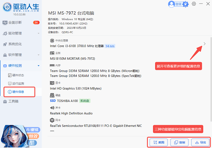Viewport: 212px width, 148px height.
Task: Select 硬件状态 submenu item
Action: pos(18,75)
